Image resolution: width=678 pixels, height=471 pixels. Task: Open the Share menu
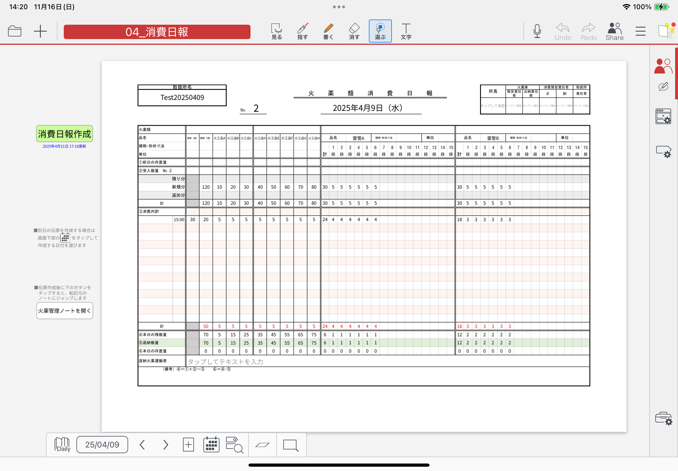click(614, 31)
